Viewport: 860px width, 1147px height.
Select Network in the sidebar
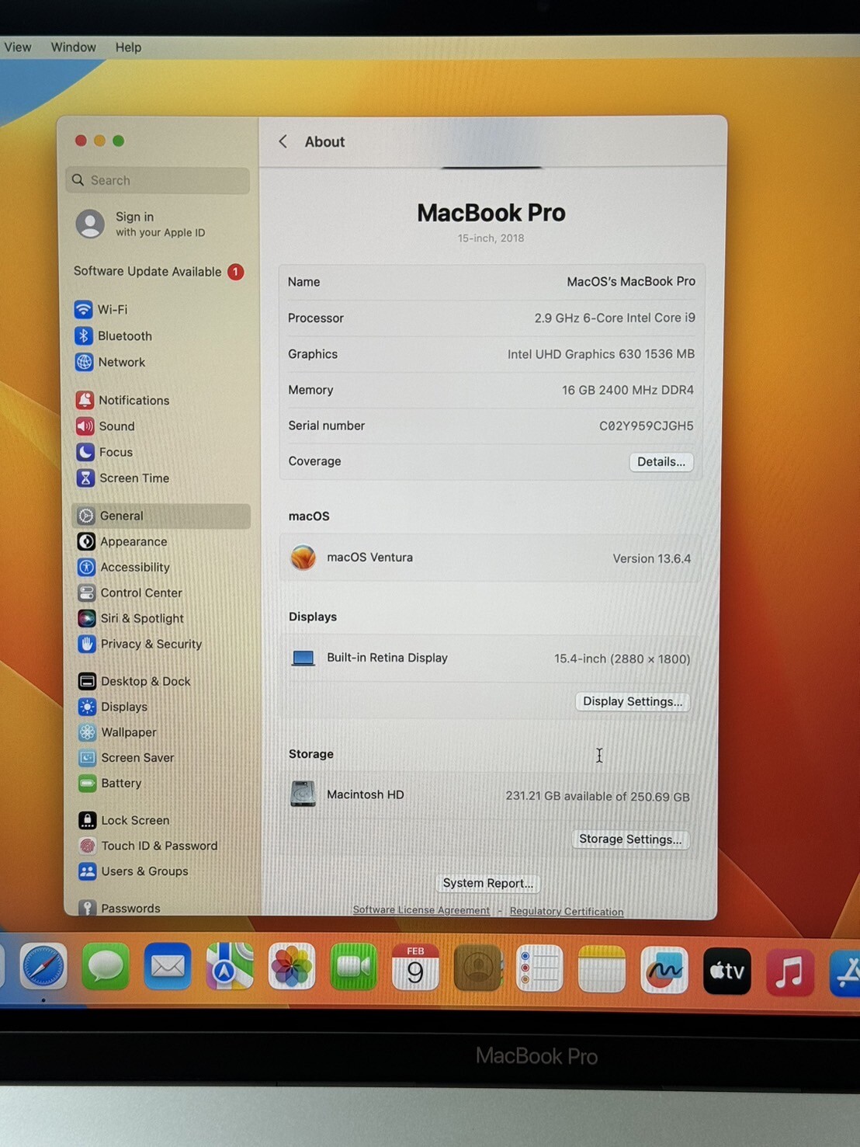(111, 362)
